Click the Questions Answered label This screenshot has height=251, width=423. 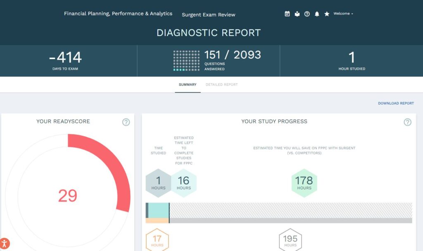214,66
